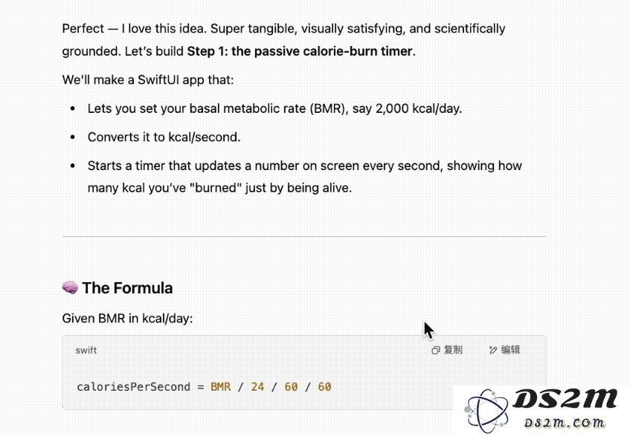The height and width of the screenshot is (436, 630).
Task: Click the ds2m.com watermark text
Action: pyautogui.click(x=564, y=423)
